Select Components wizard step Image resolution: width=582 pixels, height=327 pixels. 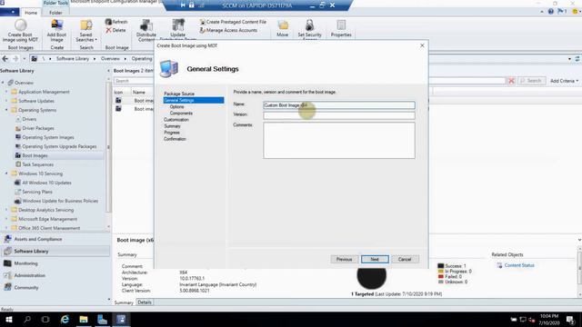[181, 113]
